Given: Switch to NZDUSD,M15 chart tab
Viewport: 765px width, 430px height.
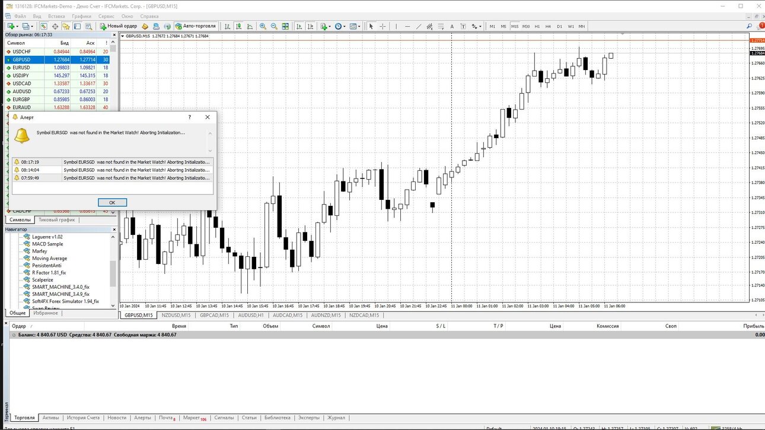Looking at the screenshot, I should point(176,315).
